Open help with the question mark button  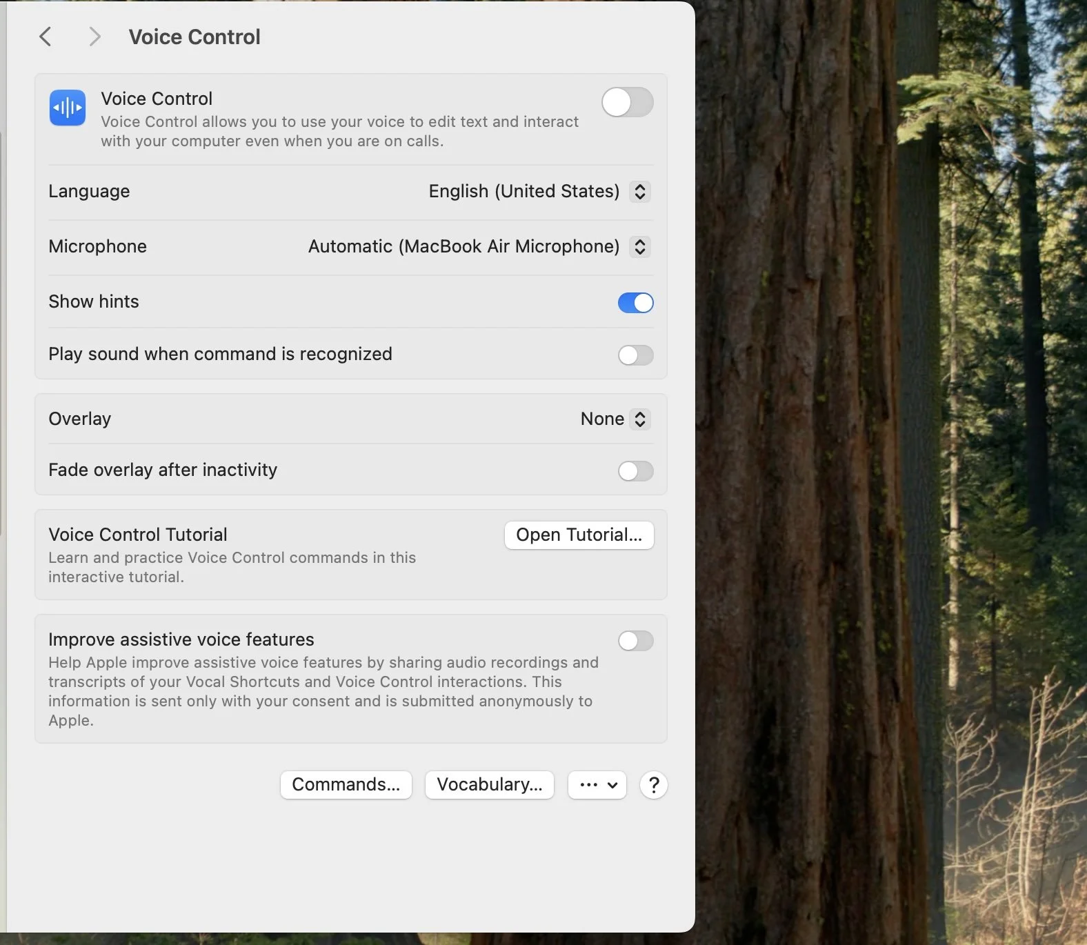(654, 785)
